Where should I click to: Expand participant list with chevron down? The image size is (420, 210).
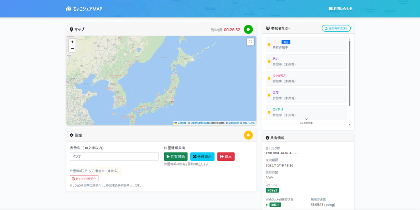tap(306, 119)
